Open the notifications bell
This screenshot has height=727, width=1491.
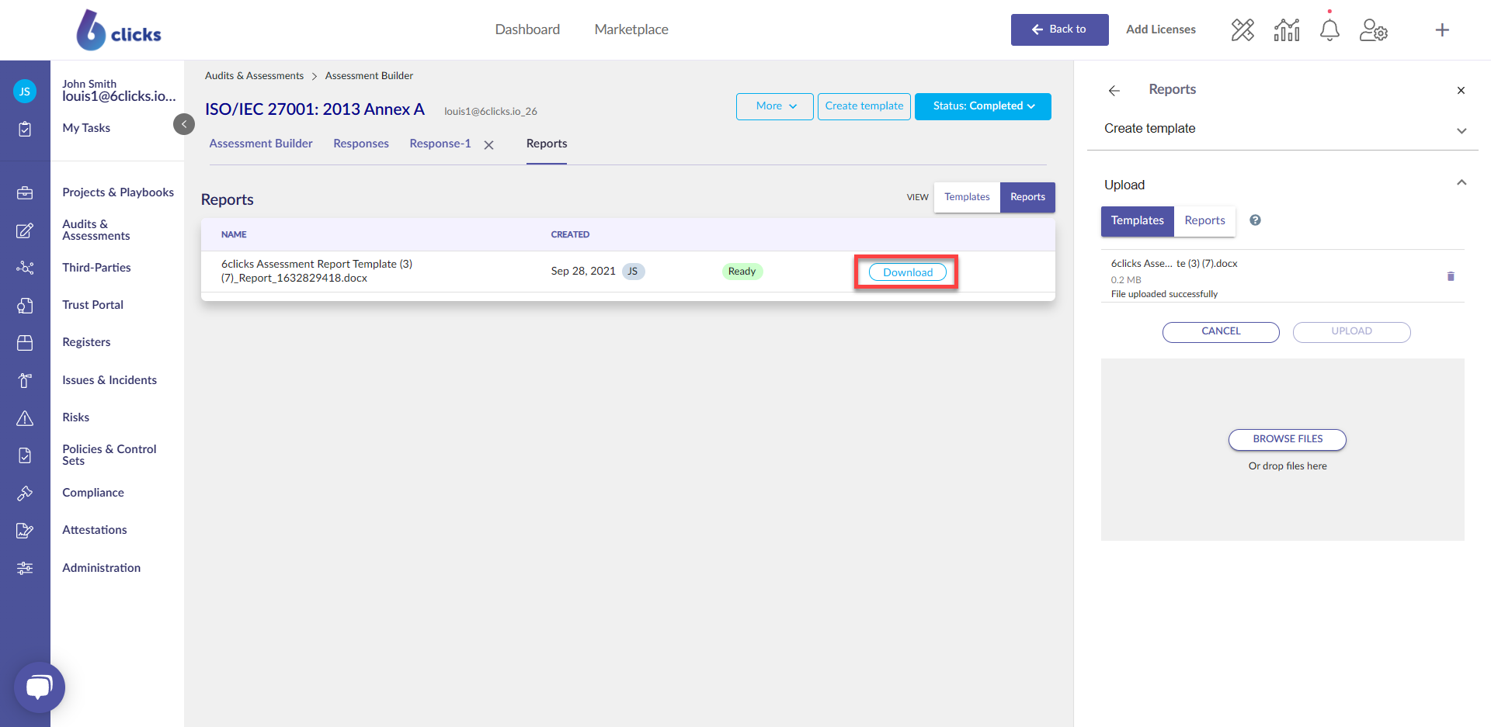(x=1329, y=30)
